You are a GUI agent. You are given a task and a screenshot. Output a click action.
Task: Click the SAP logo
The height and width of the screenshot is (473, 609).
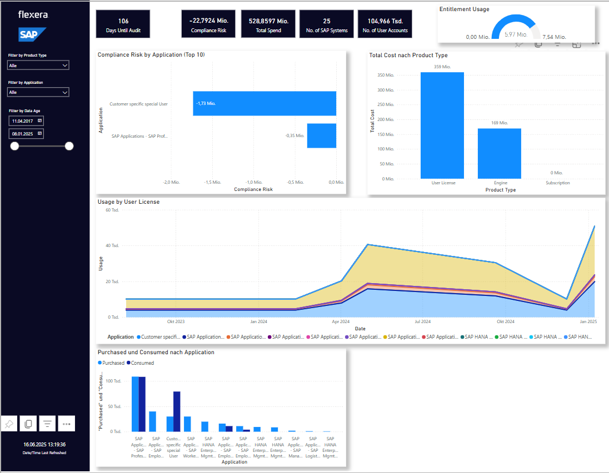coord(32,34)
